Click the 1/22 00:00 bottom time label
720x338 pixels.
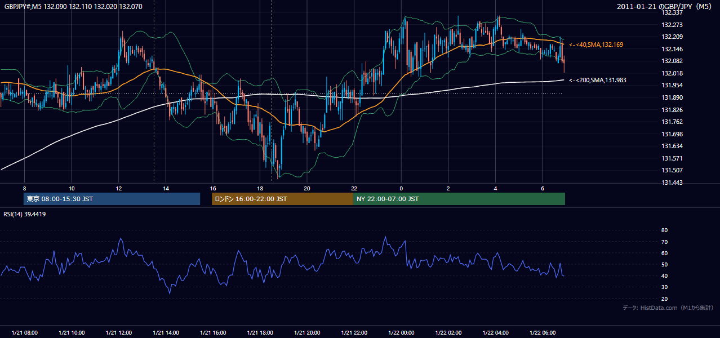(401, 333)
